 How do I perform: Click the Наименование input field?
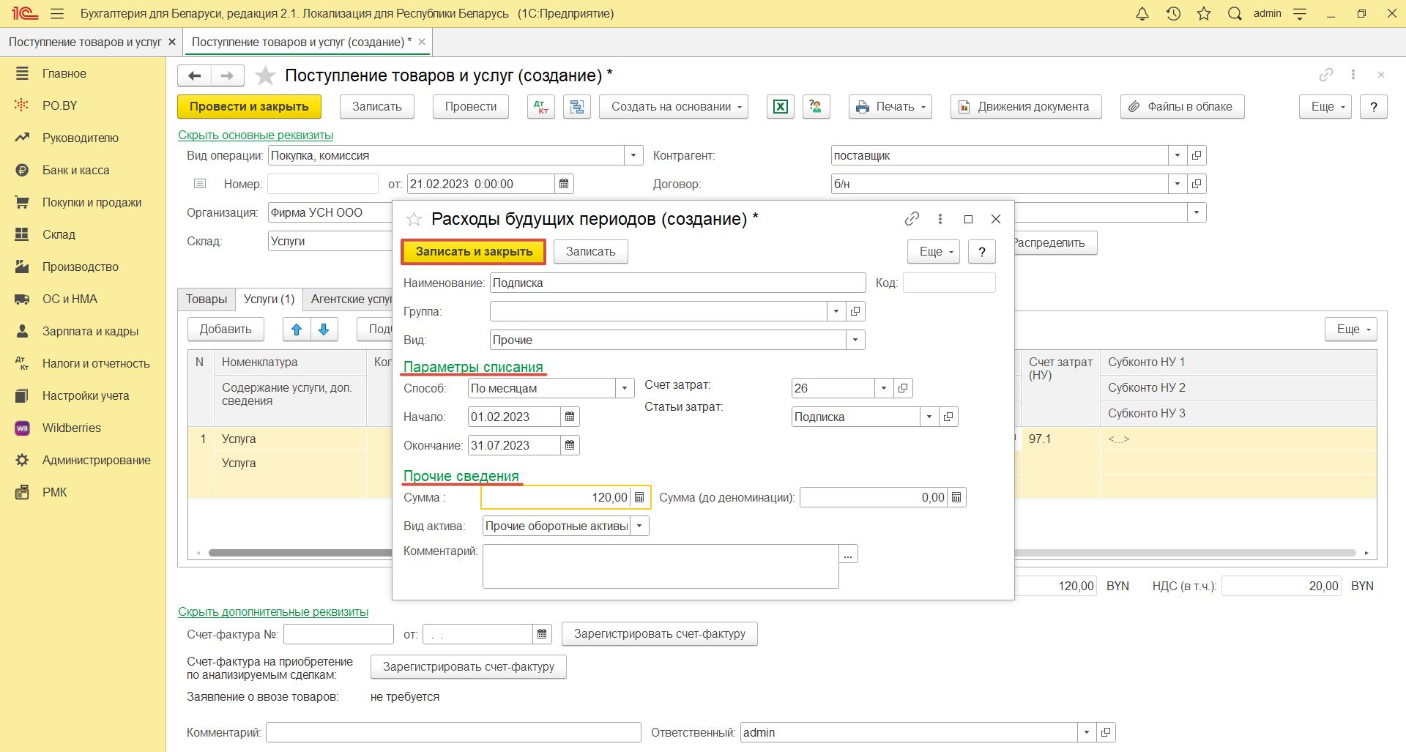click(x=677, y=283)
